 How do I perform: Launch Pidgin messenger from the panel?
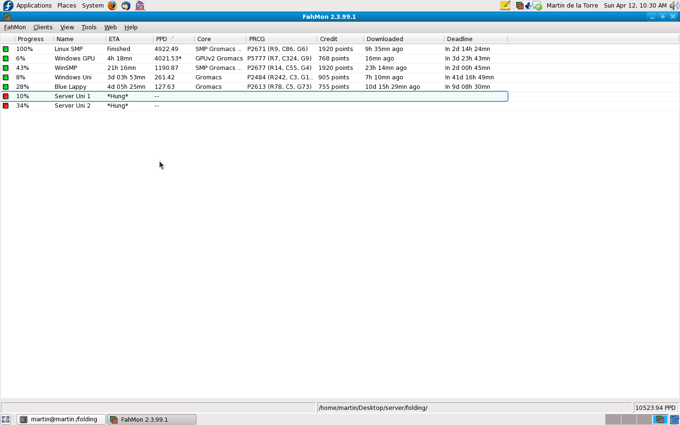(x=140, y=6)
